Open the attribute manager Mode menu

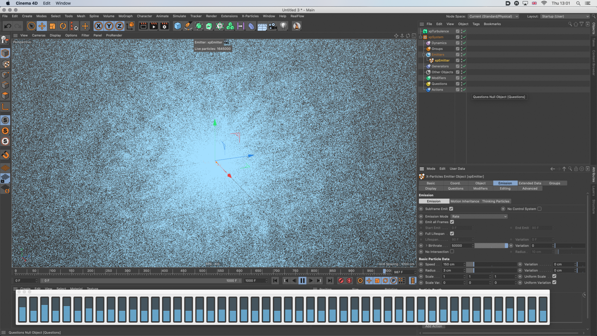[431, 169]
